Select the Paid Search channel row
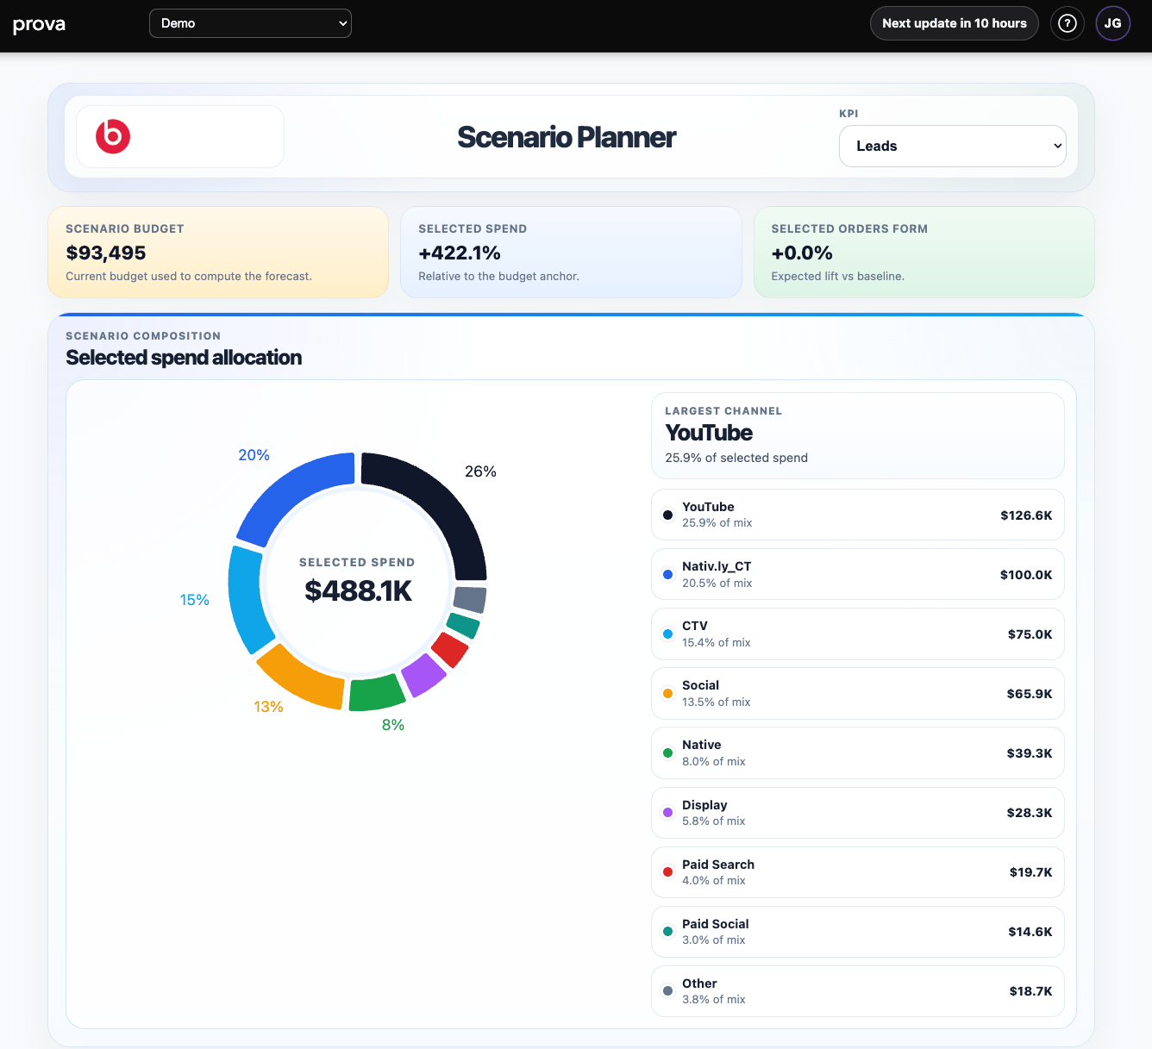The image size is (1152, 1049). [x=858, y=871]
